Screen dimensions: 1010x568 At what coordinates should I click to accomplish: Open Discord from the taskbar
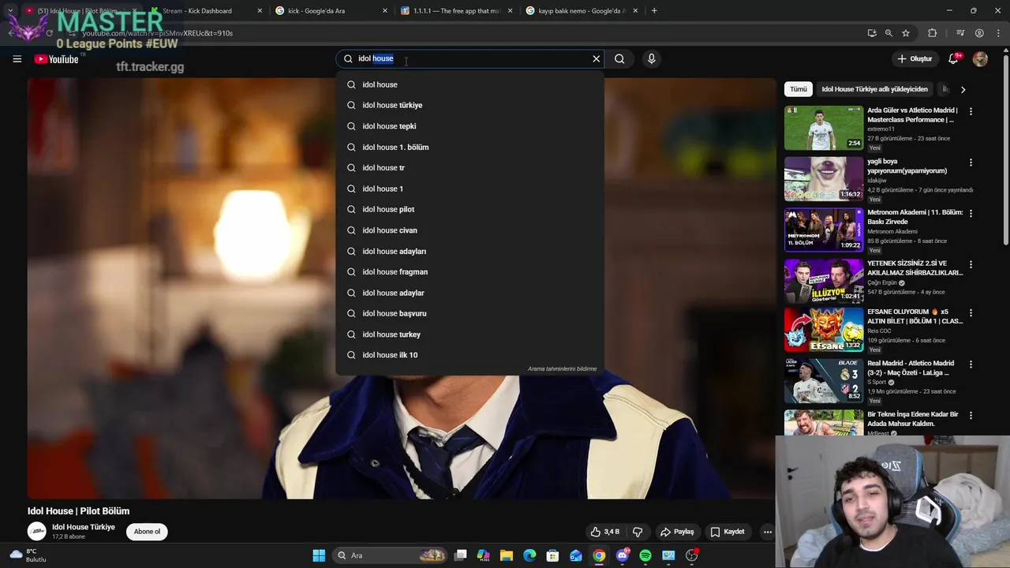(x=623, y=555)
